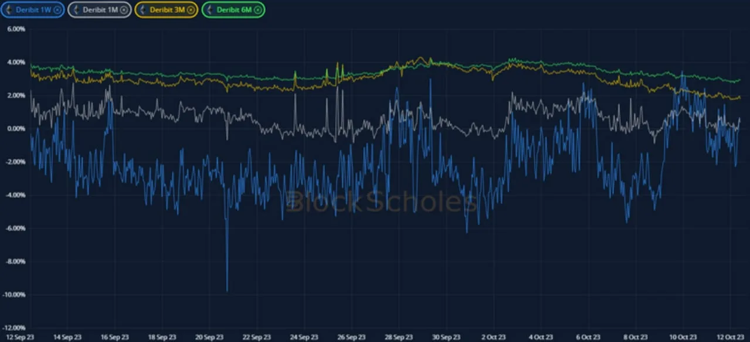Click the 20 Sep 23 date label
The width and height of the screenshot is (750, 342).
point(209,337)
